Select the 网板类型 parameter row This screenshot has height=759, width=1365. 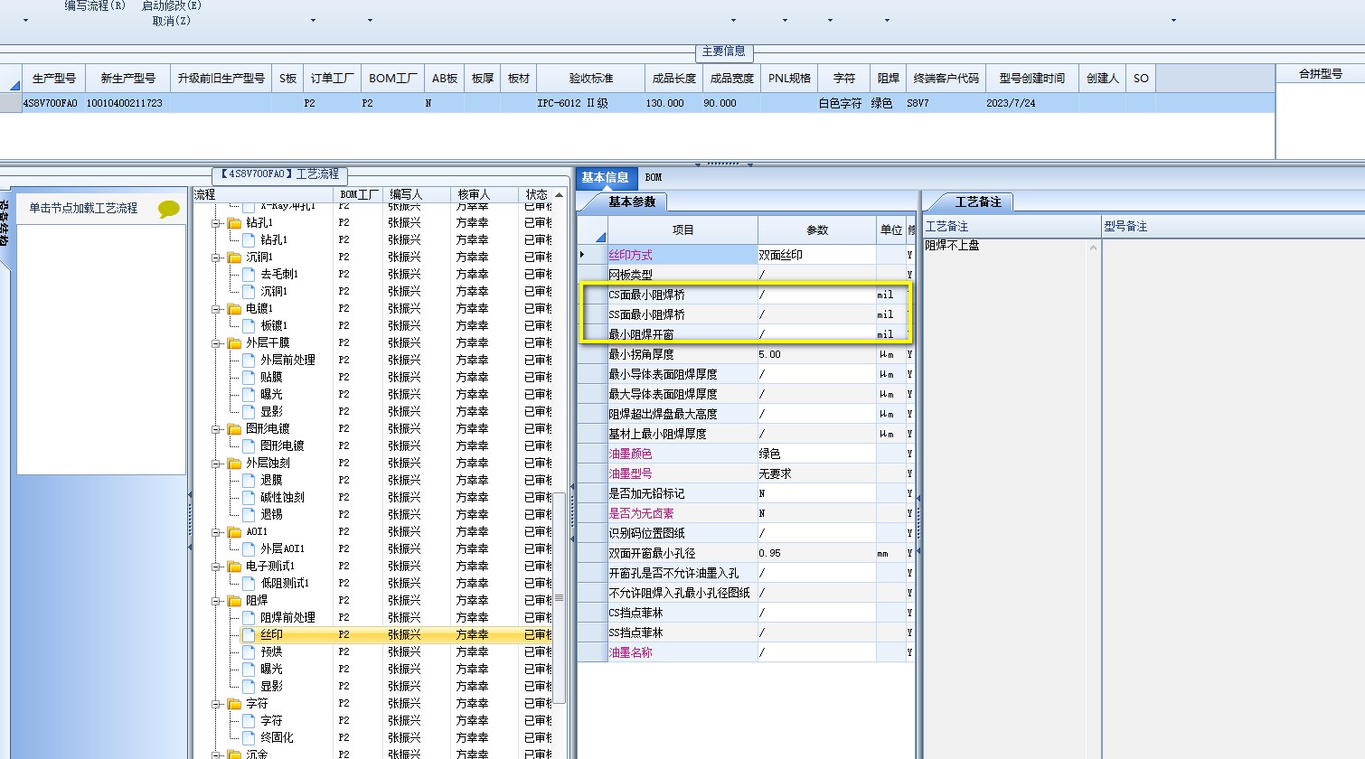click(x=747, y=275)
